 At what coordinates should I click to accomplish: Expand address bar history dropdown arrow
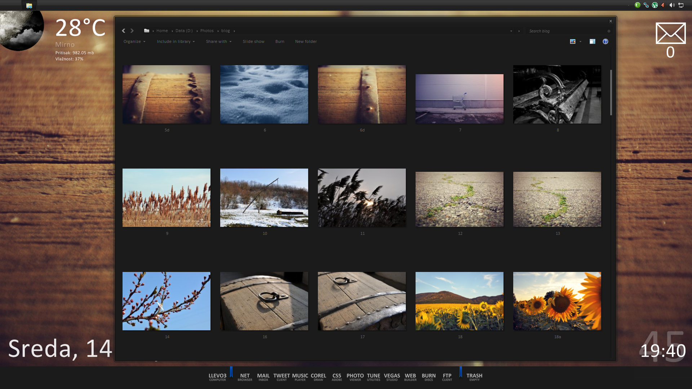point(511,31)
